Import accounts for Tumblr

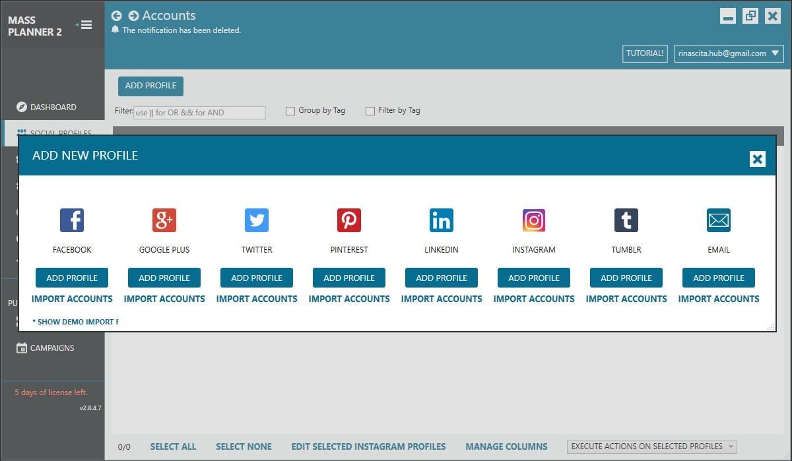[626, 299]
